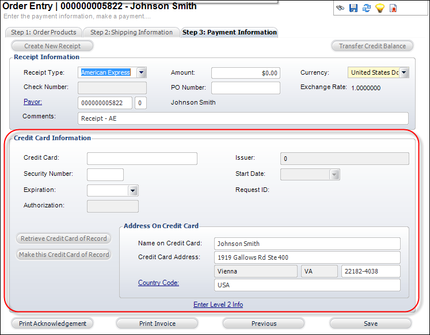Click the yellow lightbulb icon
Image resolution: width=430 pixels, height=335 pixels.
coord(379,8)
